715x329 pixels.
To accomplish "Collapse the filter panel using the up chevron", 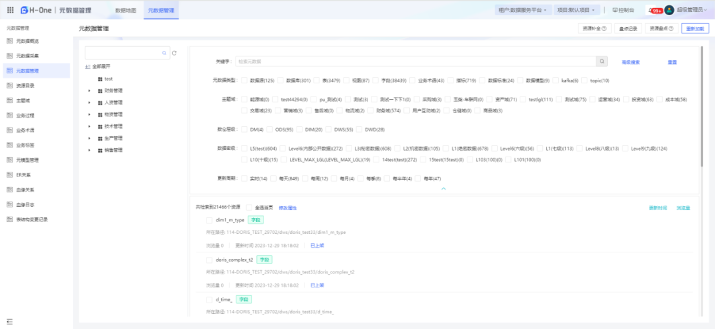I will pos(444,189).
